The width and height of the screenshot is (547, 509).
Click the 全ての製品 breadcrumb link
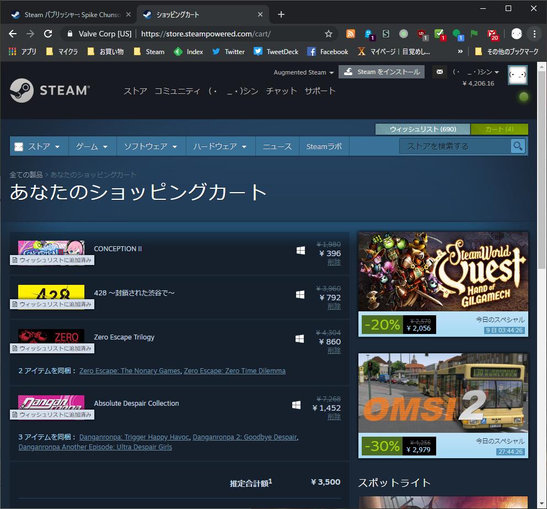pyautogui.click(x=26, y=174)
